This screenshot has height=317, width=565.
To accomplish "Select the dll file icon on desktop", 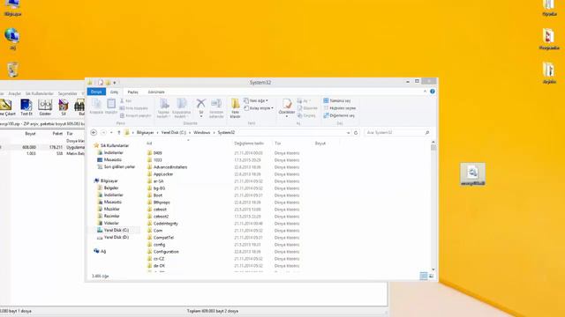I will 473,174.
